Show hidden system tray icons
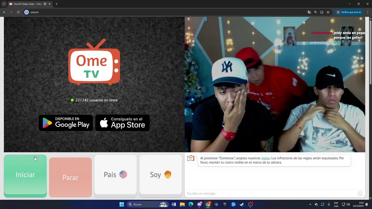The width and height of the screenshot is (372, 209). point(310,204)
